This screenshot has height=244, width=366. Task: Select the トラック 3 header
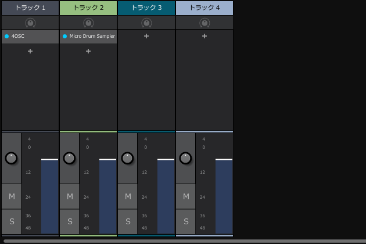(146, 8)
